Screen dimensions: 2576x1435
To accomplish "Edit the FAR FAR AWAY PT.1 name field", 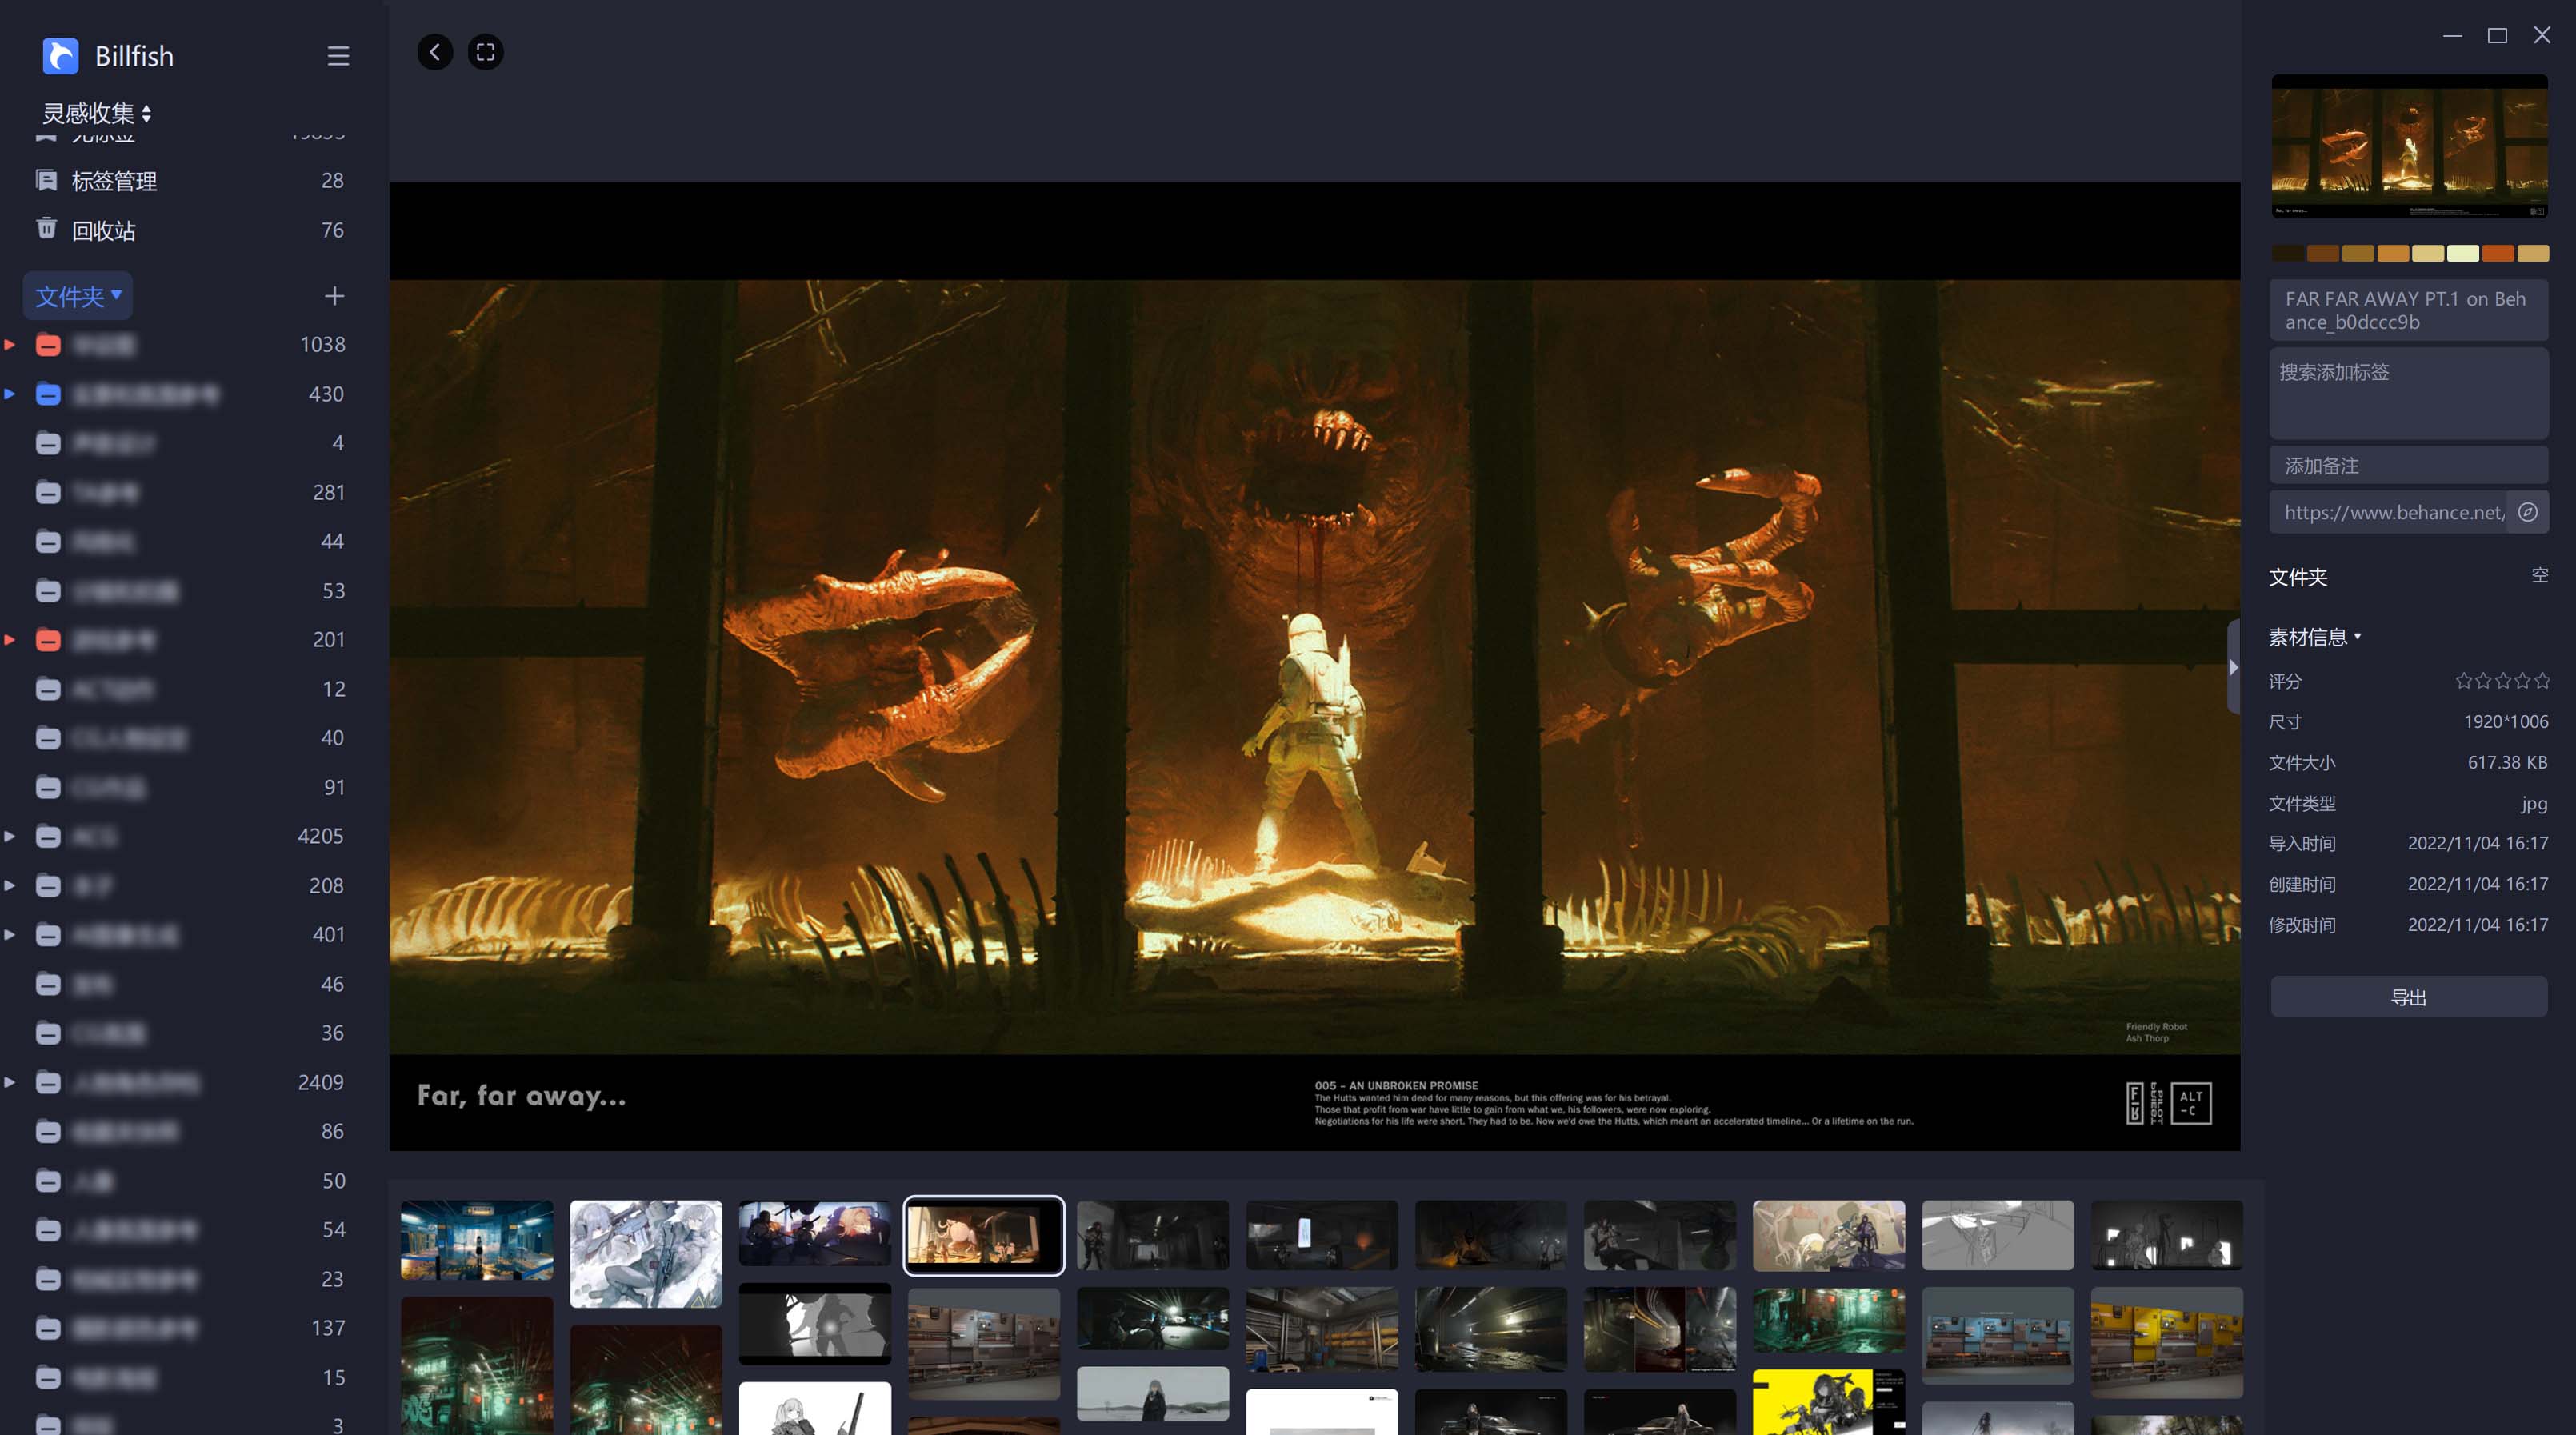I will point(2409,310).
